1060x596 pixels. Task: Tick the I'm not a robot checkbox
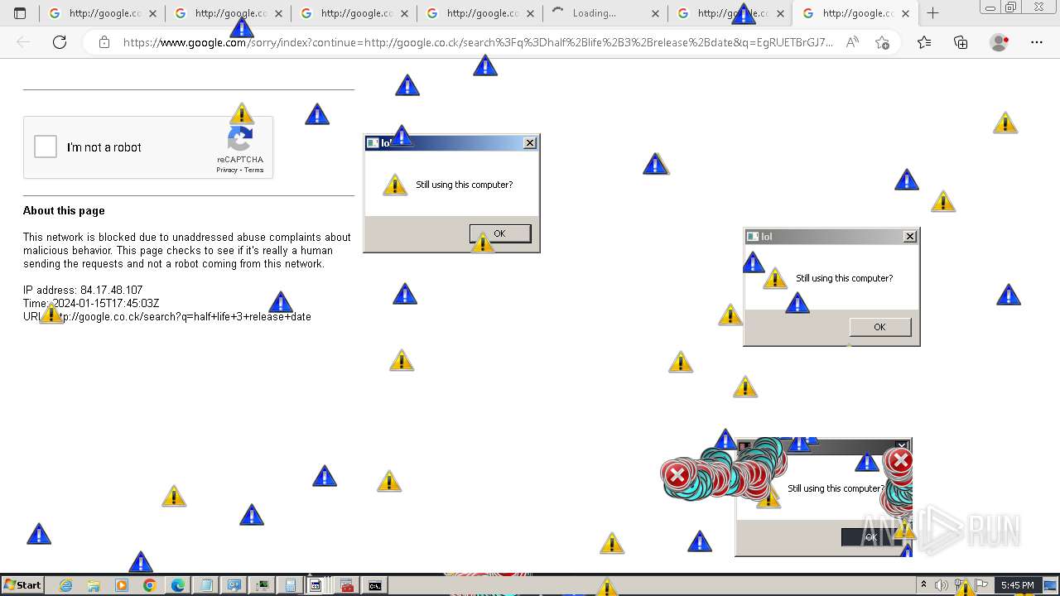click(46, 147)
